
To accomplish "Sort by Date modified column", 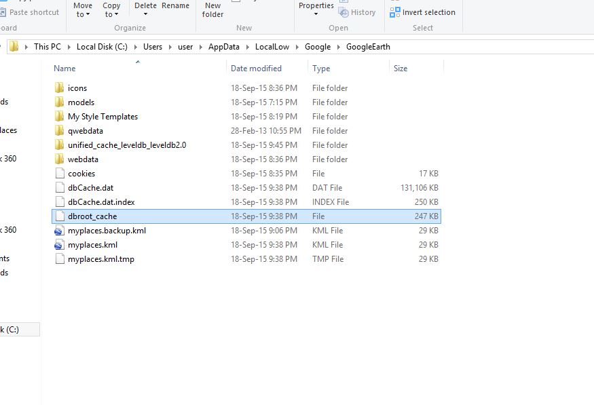I will tap(256, 69).
